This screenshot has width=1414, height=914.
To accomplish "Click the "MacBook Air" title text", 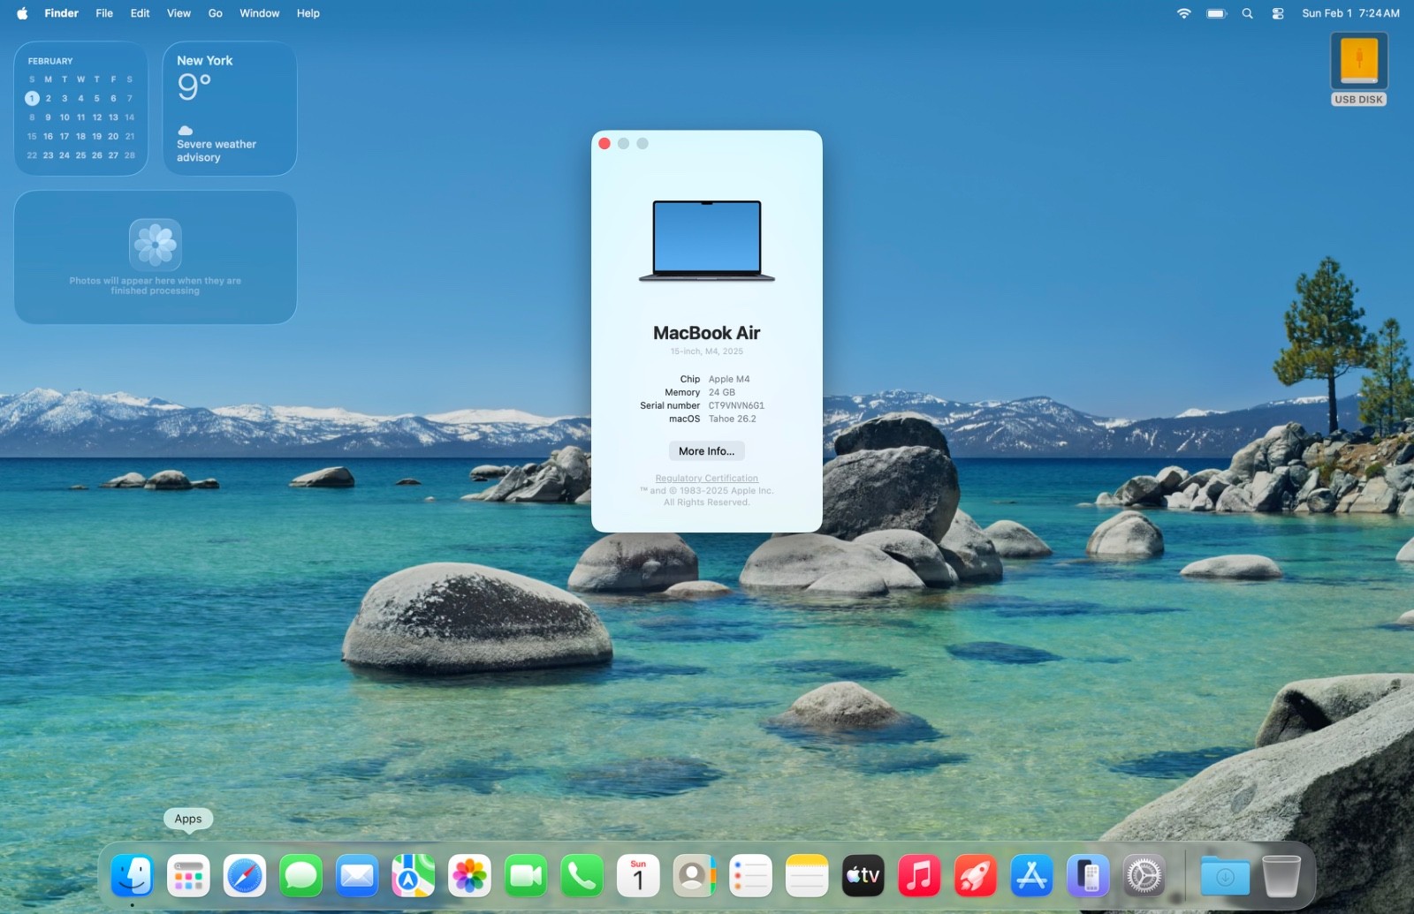I will pyautogui.click(x=707, y=333).
